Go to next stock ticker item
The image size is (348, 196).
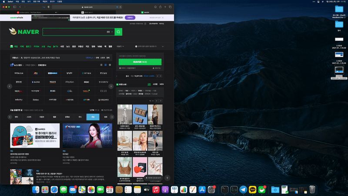[x=161, y=76]
